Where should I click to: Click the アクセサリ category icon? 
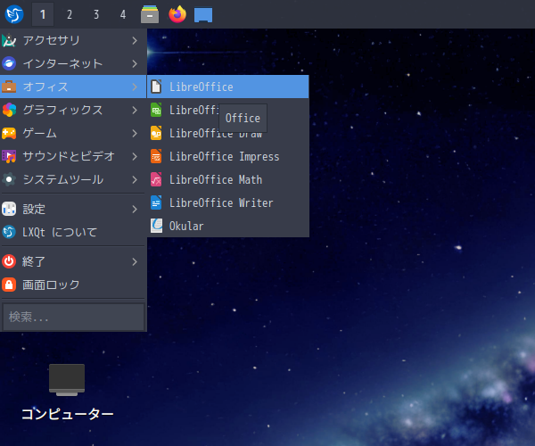[9, 41]
